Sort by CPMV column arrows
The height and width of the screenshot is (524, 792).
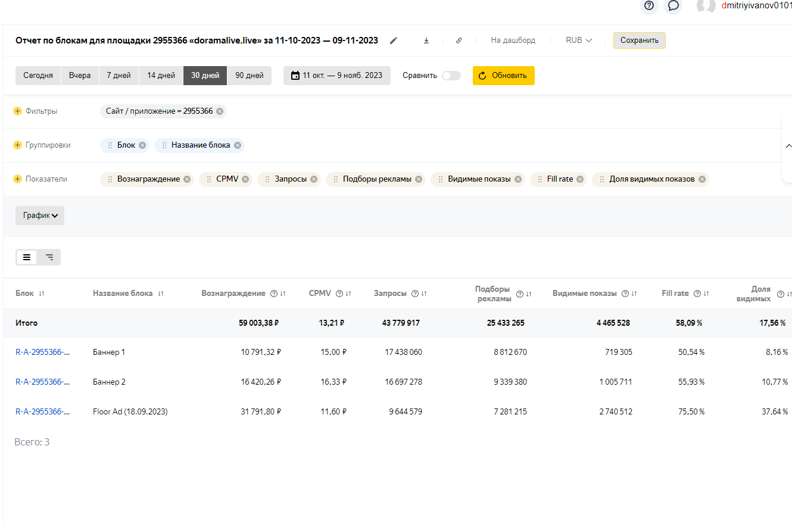point(348,294)
